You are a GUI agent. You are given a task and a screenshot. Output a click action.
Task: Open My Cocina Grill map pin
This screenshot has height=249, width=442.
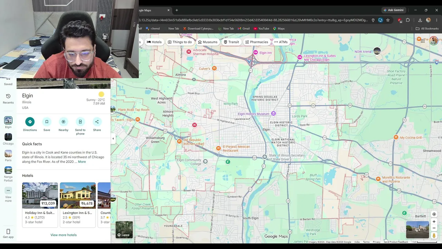396,137
